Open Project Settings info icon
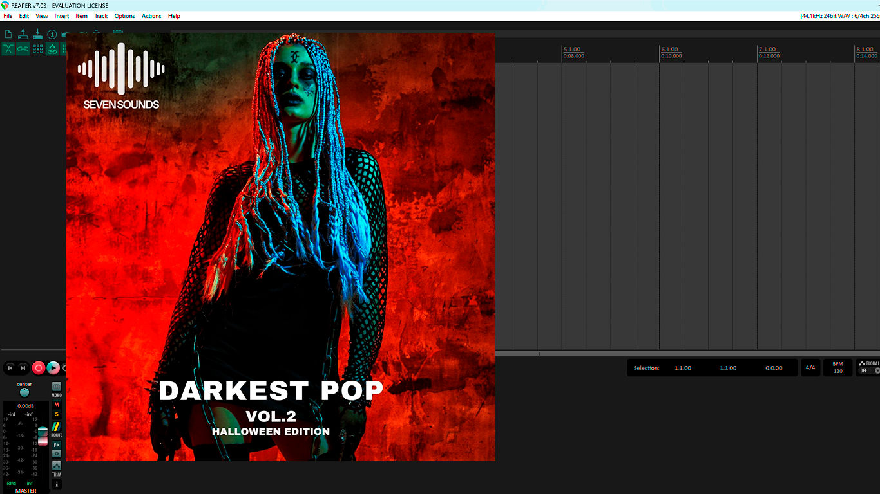 coord(52,34)
